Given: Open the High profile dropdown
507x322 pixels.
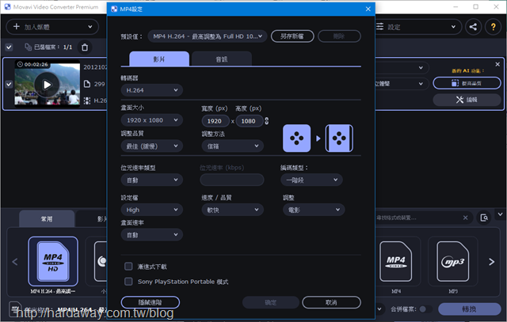Looking at the screenshot, I should pos(151,210).
